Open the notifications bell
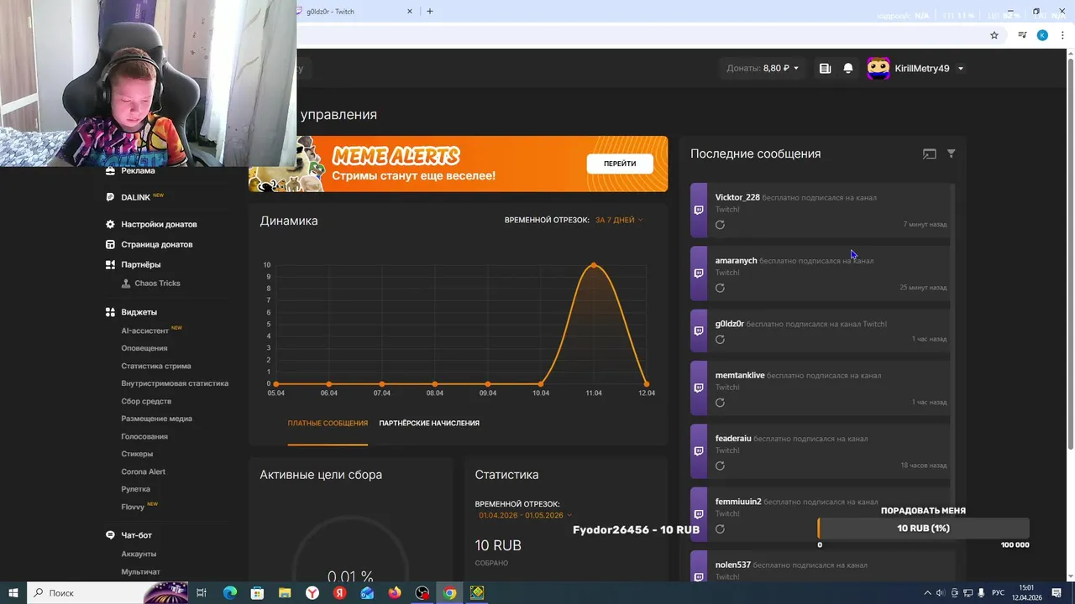The height and width of the screenshot is (604, 1075). coord(848,69)
